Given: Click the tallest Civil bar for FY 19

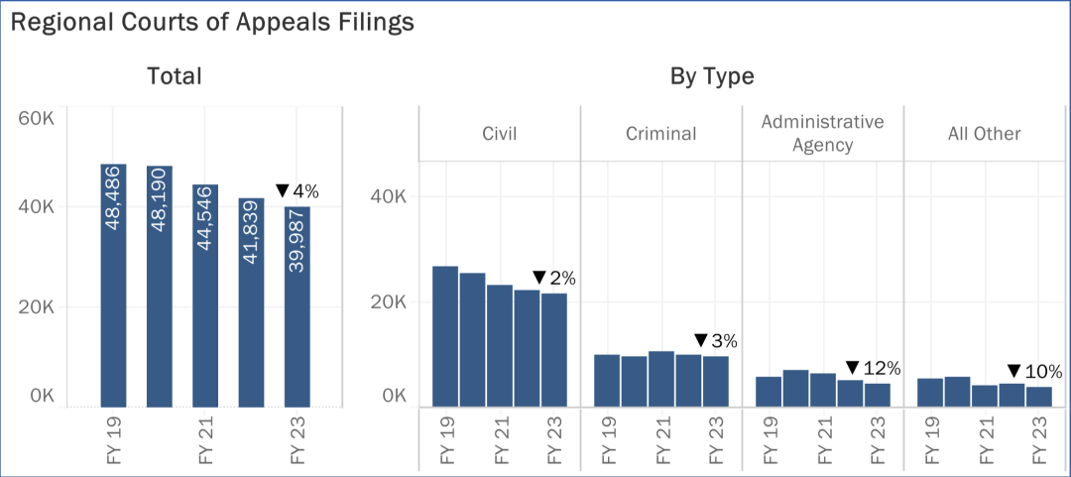Looking at the screenshot, I should click(445, 336).
